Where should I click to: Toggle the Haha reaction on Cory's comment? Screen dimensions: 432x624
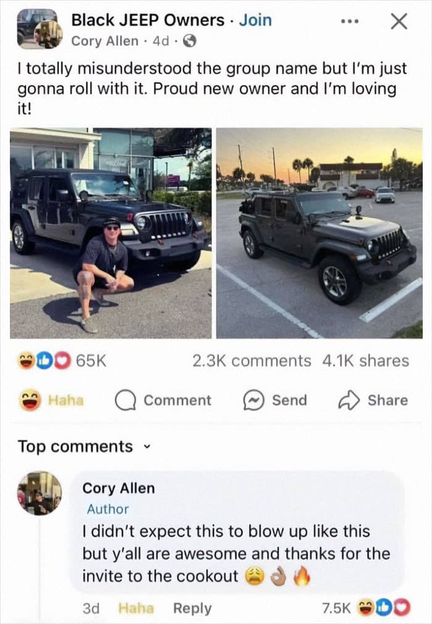pos(136,608)
